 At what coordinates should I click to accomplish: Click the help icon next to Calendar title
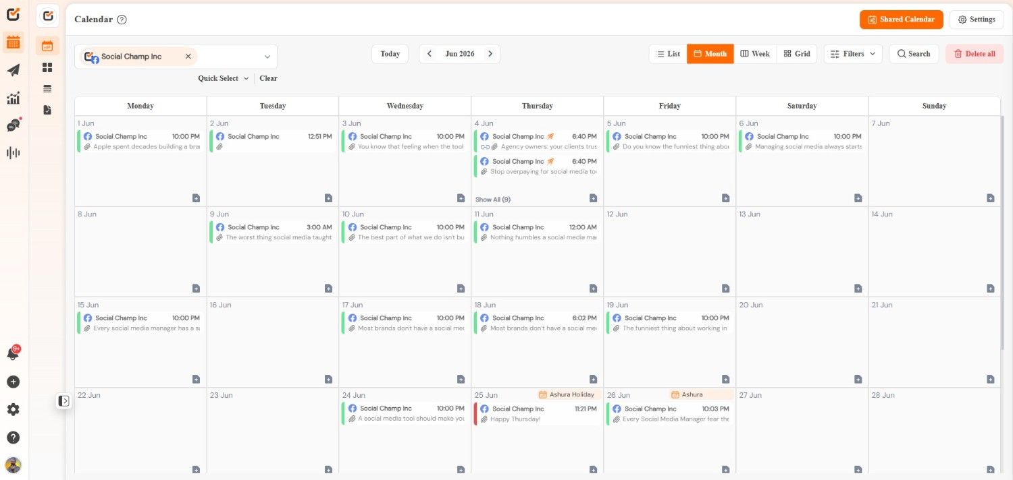click(x=122, y=20)
